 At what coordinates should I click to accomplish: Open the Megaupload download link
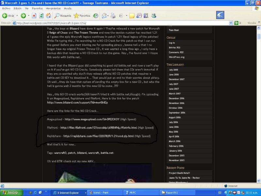coord(92,119)
